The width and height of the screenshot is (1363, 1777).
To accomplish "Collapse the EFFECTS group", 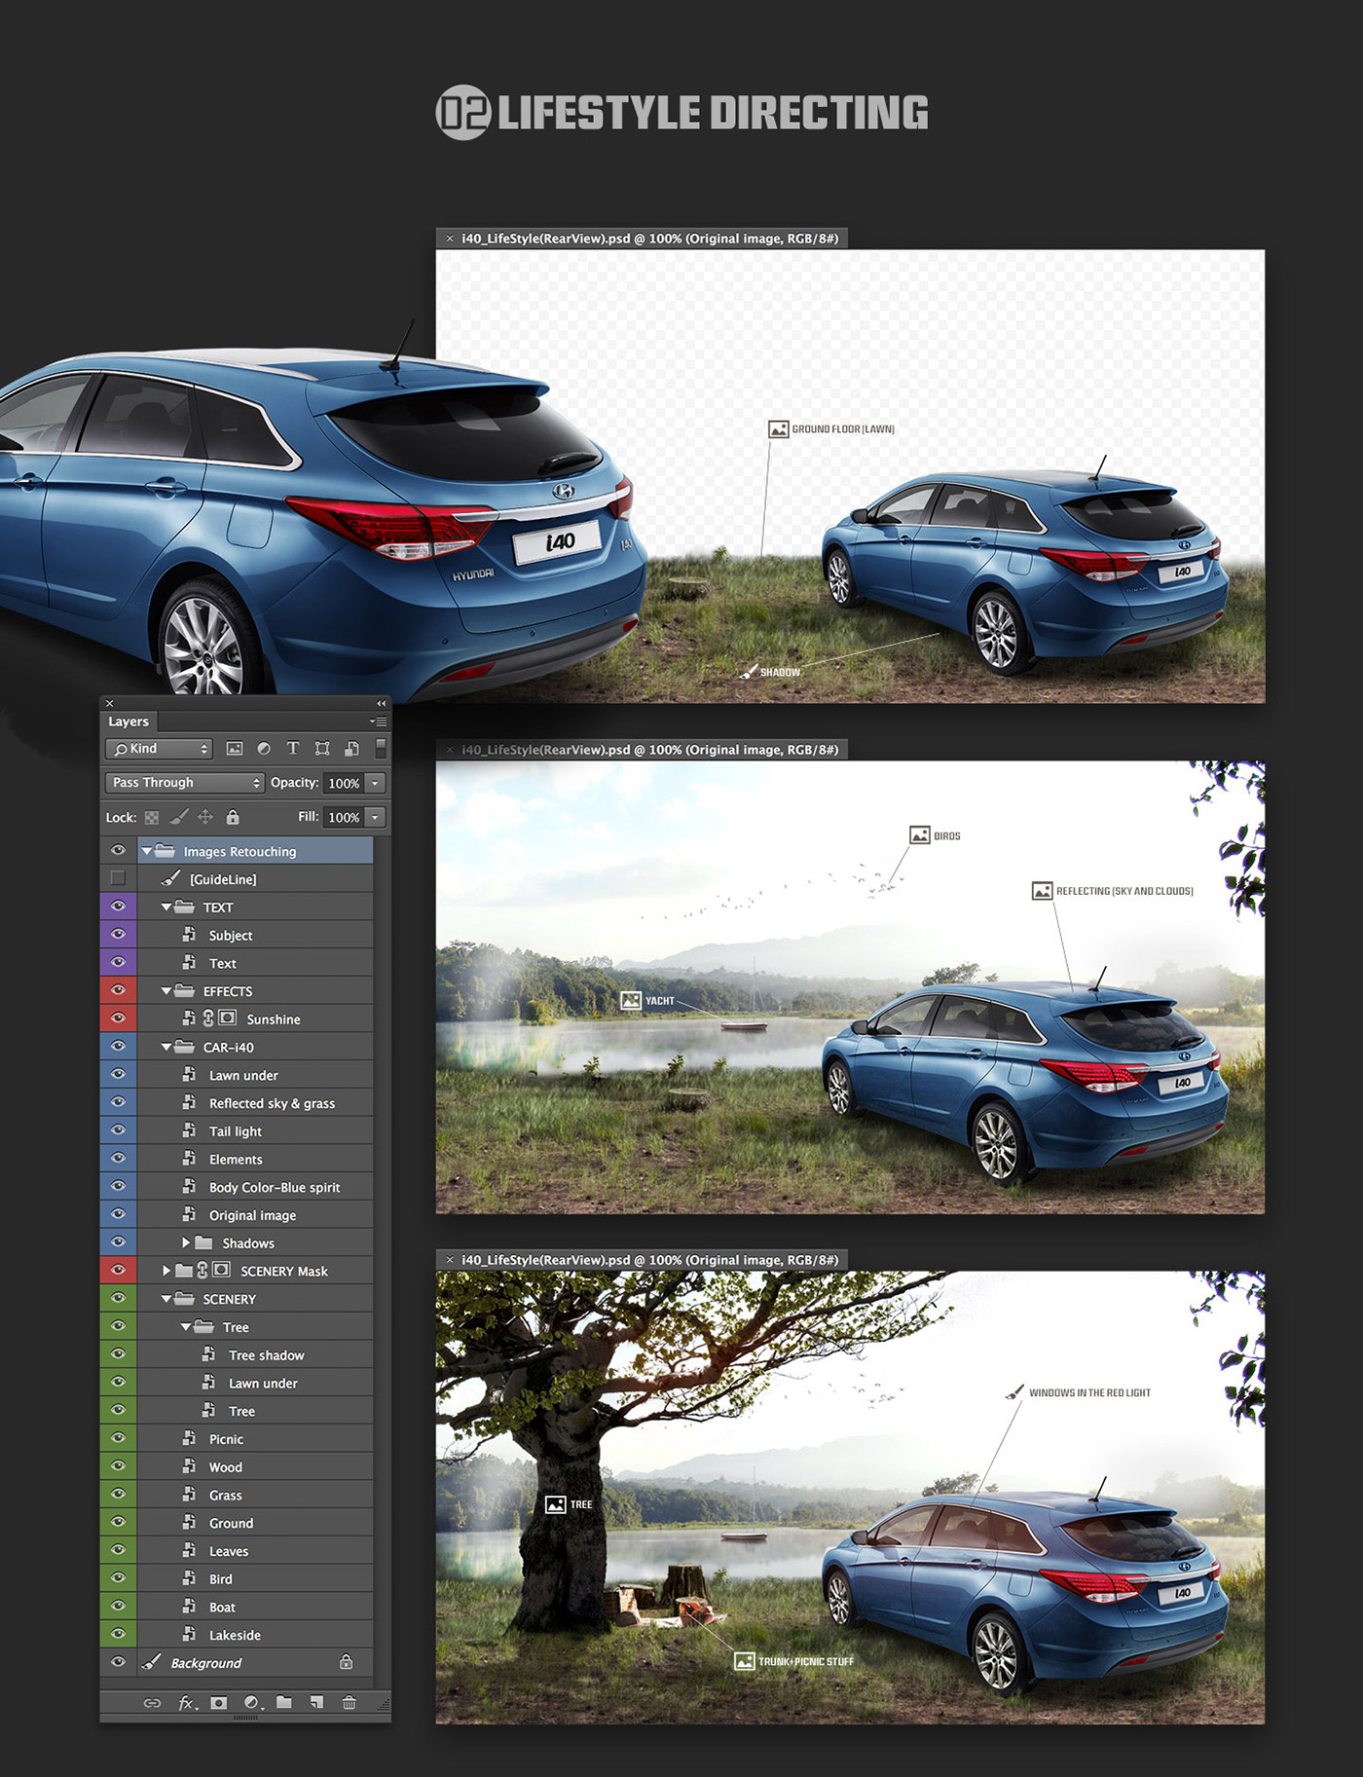I will (166, 991).
